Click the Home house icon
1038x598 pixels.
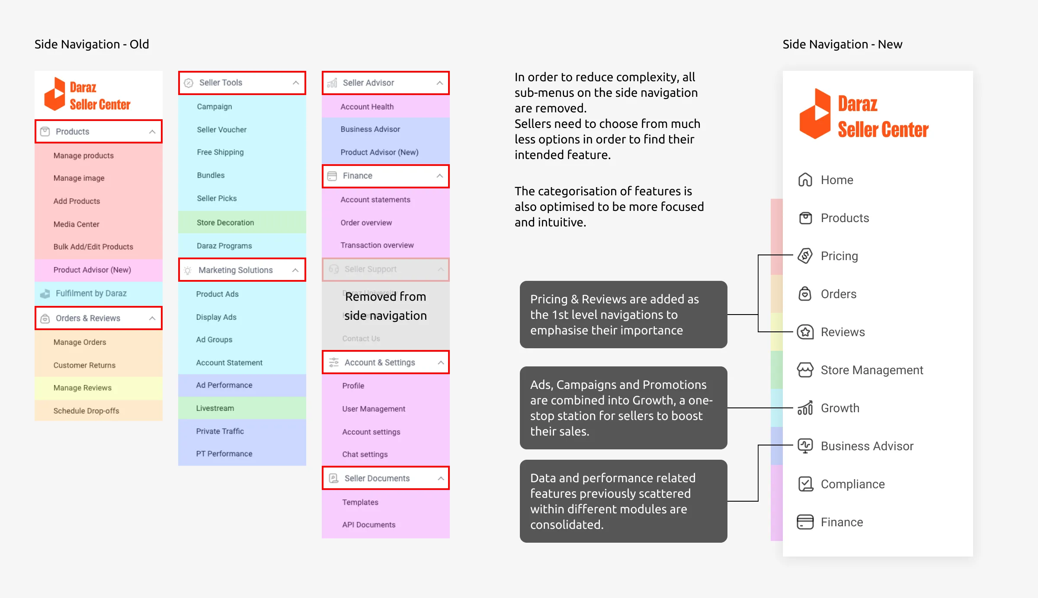point(805,180)
